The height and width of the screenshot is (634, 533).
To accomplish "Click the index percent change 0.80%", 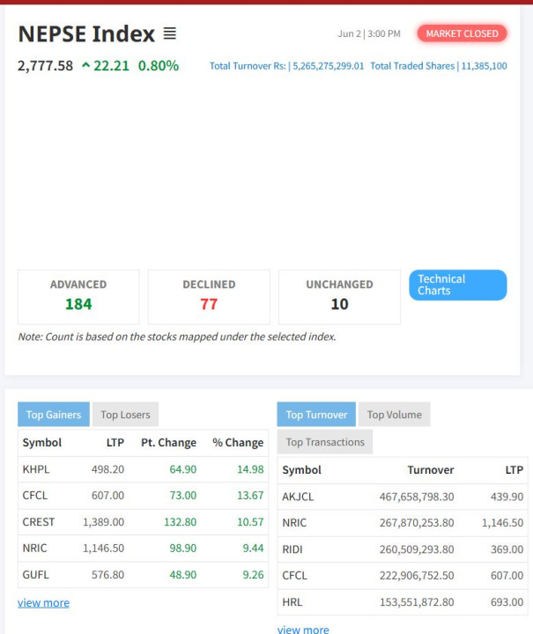I will click(x=159, y=65).
